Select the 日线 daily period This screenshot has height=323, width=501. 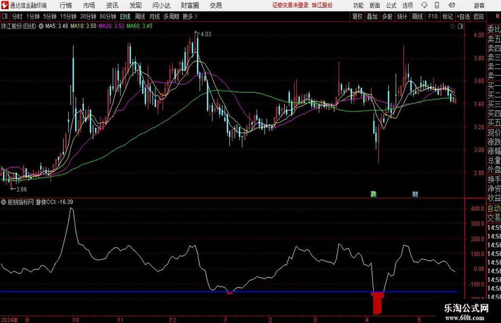(125, 16)
